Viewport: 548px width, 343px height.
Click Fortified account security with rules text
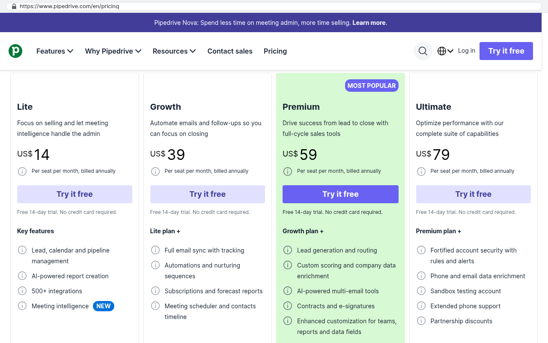[x=474, y=256]
